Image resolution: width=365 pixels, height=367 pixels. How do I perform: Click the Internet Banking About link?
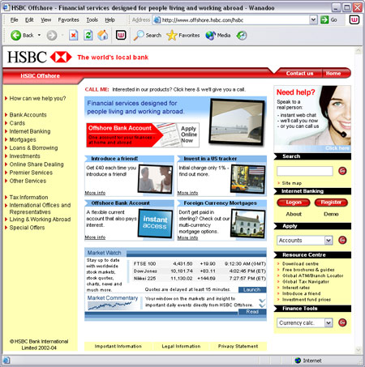coord(294,214)
